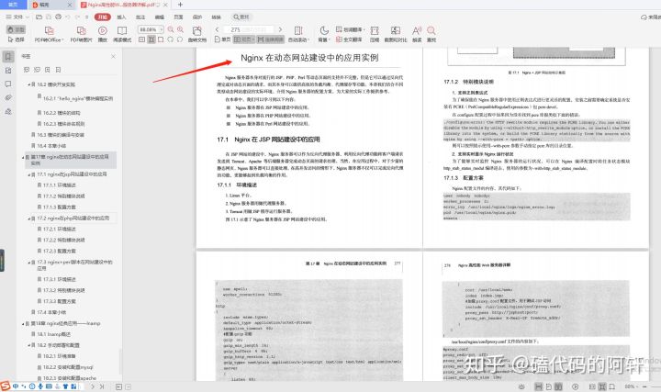Switch to the Start ribbon tab
The image size is (661, 392).
(103, 17)
